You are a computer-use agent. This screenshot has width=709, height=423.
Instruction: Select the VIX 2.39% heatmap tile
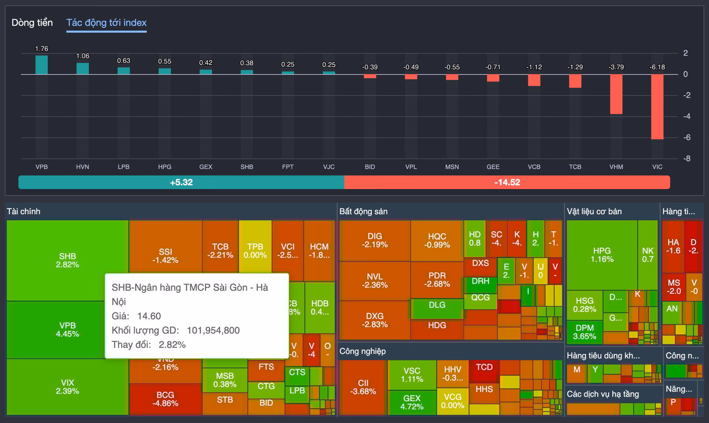tap(67, 386)
